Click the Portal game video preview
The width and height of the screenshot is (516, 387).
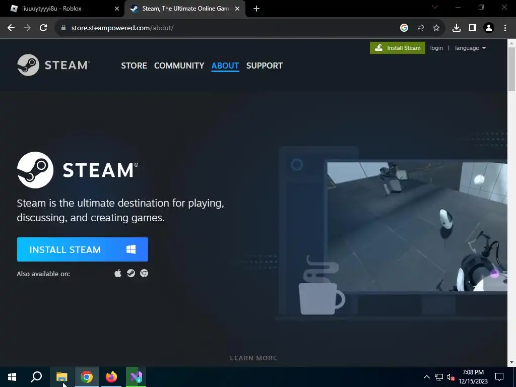pyautogui.click(x=417, y=227)
